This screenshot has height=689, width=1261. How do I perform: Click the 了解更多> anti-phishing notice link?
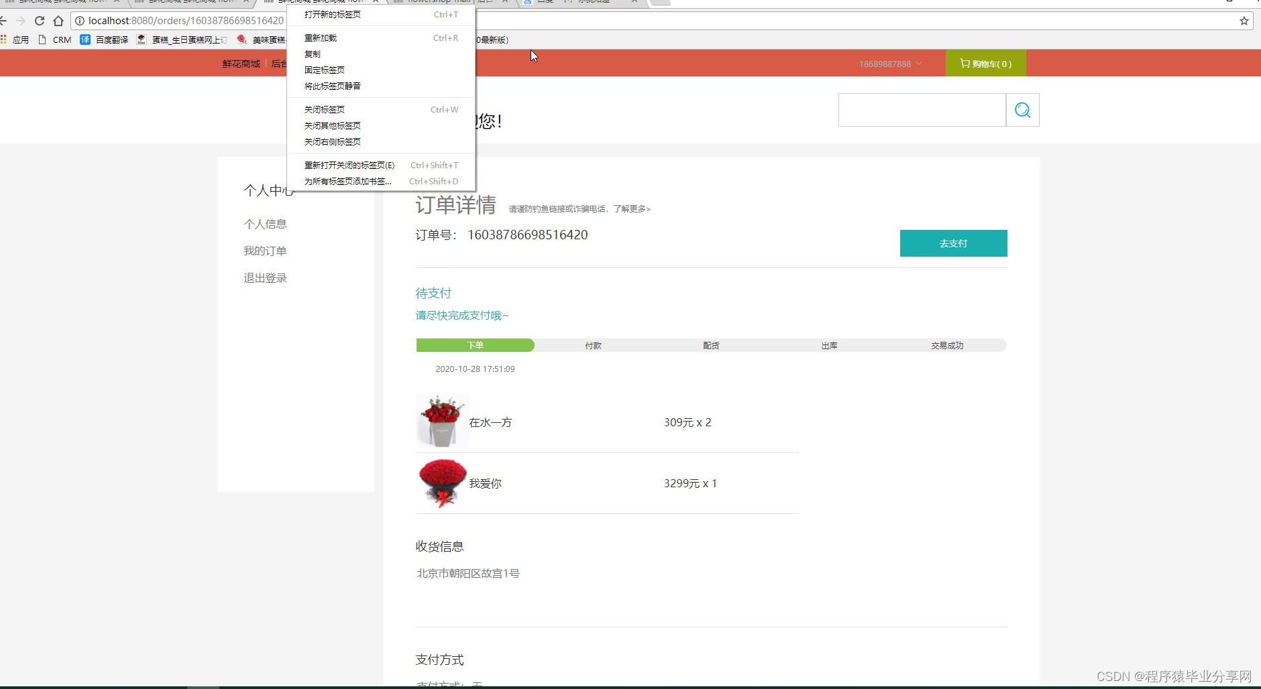(632, 209)
